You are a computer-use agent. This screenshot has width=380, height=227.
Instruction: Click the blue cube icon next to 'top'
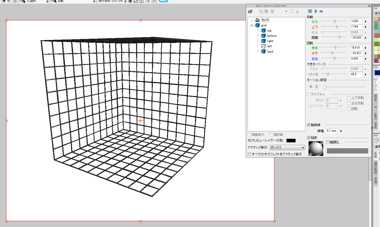(264, 31)
